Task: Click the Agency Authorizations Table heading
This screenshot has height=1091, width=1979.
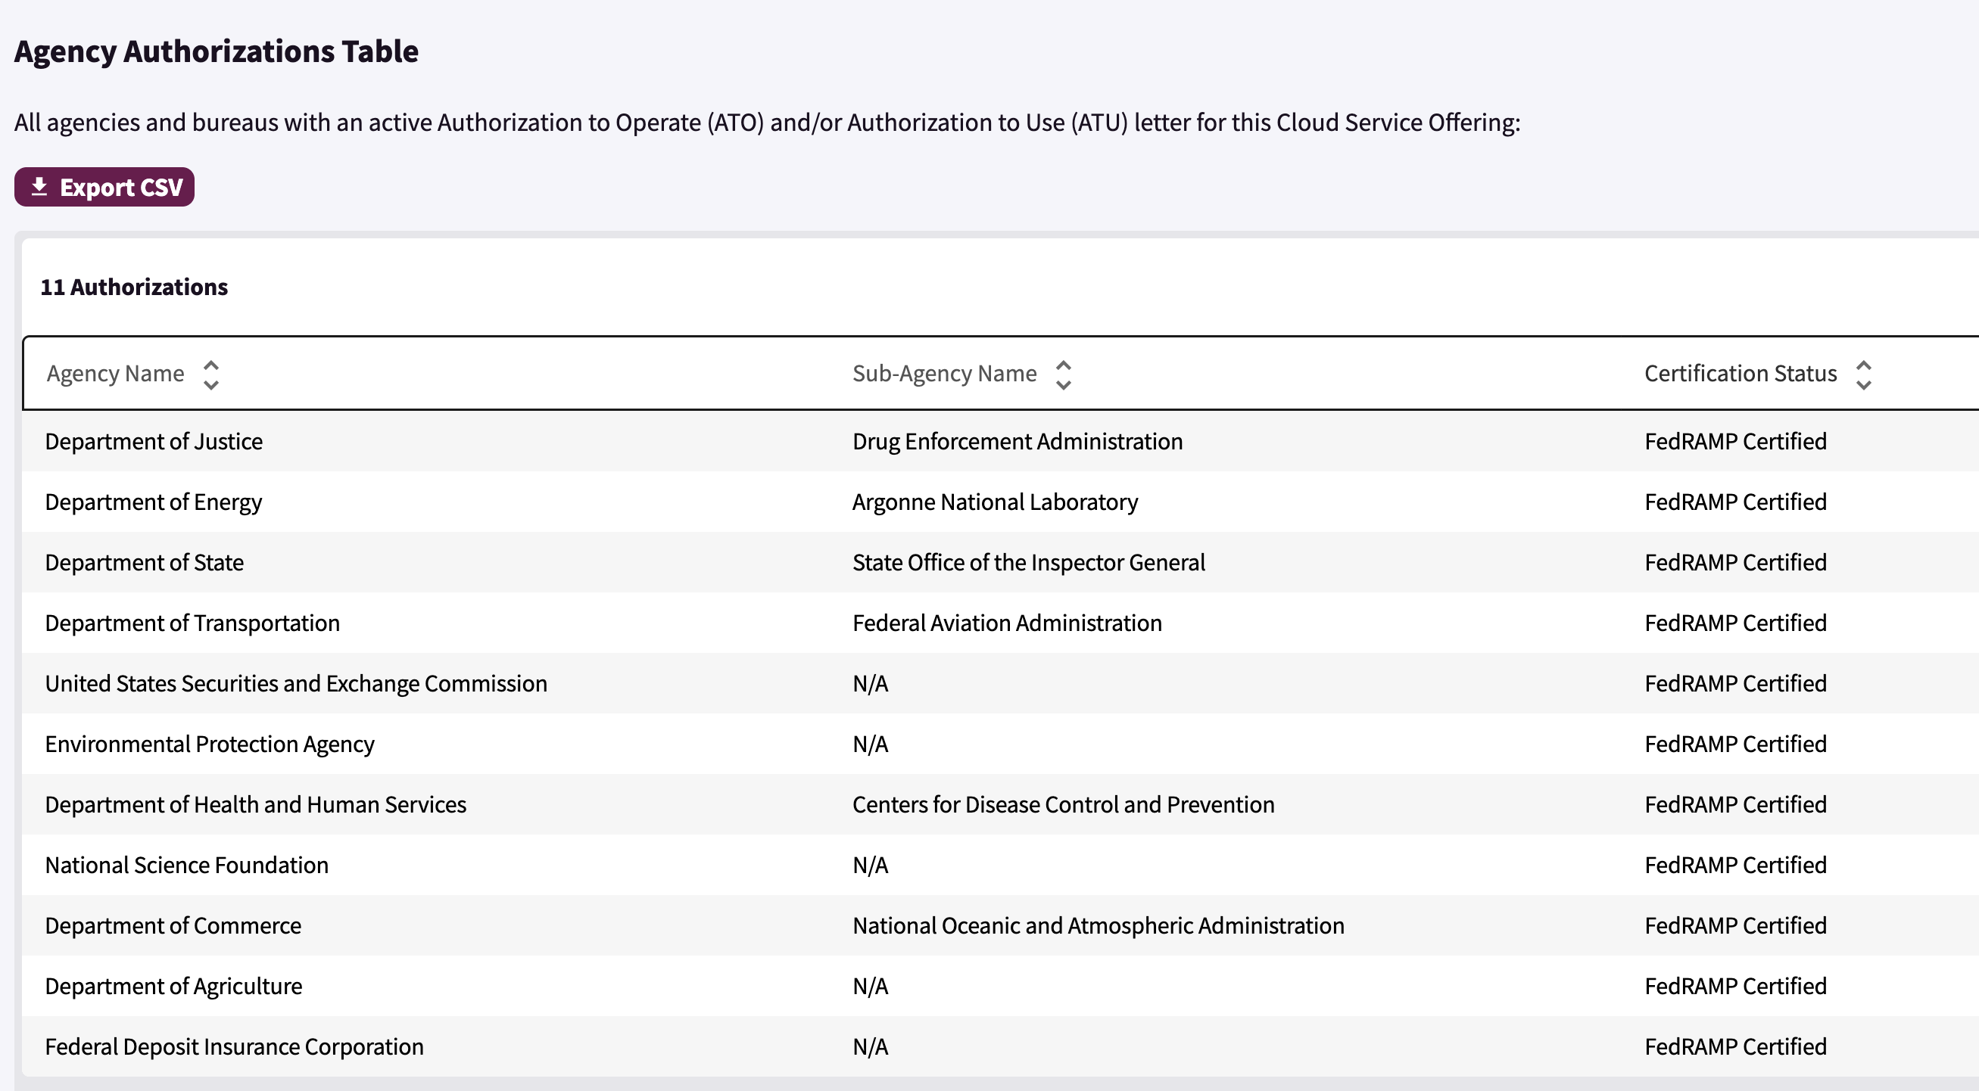Action: click(x=217, y=51)
